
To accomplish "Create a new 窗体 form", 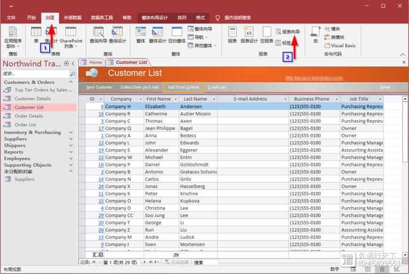I will coord(141,35).
